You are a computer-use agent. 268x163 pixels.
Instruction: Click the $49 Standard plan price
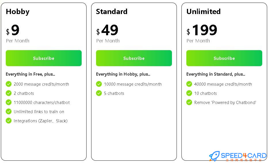107,30
